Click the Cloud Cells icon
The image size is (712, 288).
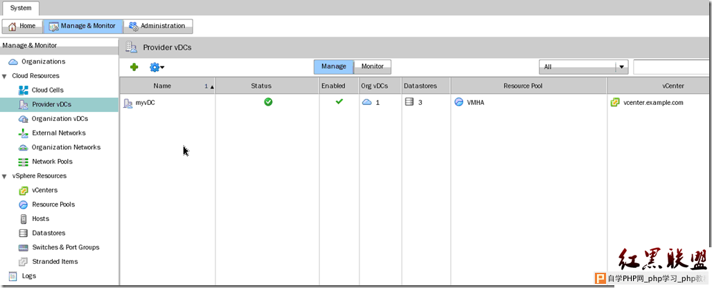23,90
